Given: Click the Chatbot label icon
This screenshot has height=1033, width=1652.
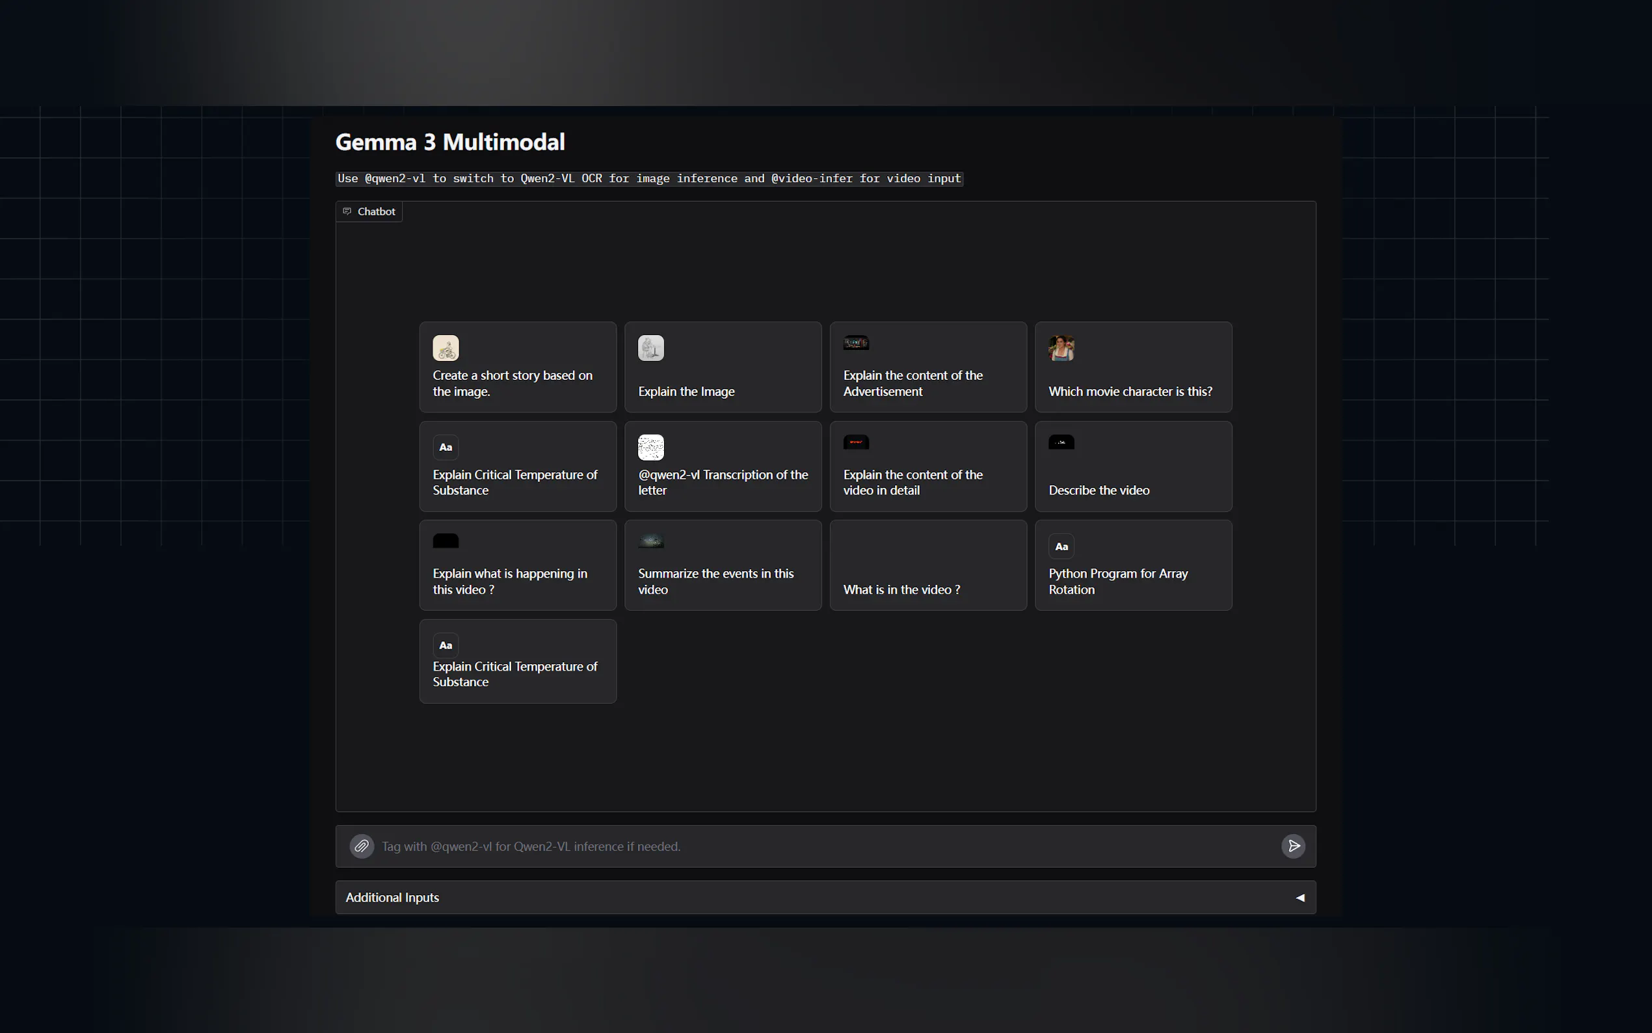Looking at the screenshot, I should (x=347, y=211).
